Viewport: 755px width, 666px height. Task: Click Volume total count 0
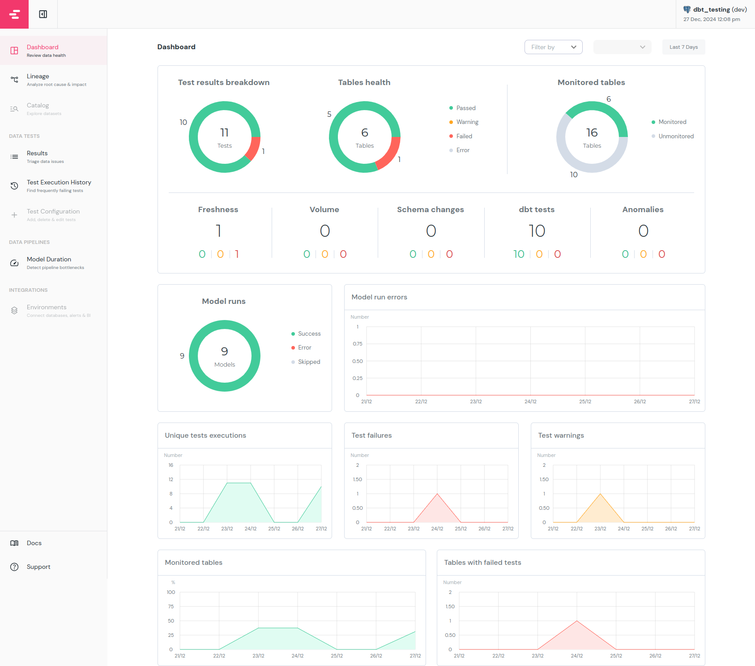tap(324, 231)
